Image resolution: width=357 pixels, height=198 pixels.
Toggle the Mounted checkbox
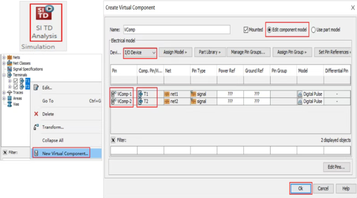coord(246,30)
